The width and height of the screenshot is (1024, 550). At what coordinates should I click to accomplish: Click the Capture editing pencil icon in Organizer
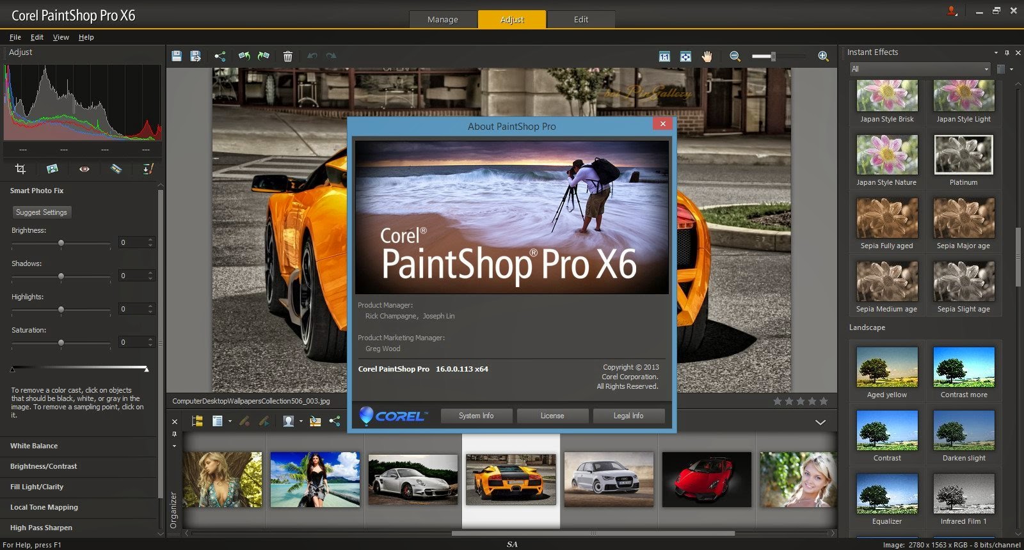(x=244, y=421)
